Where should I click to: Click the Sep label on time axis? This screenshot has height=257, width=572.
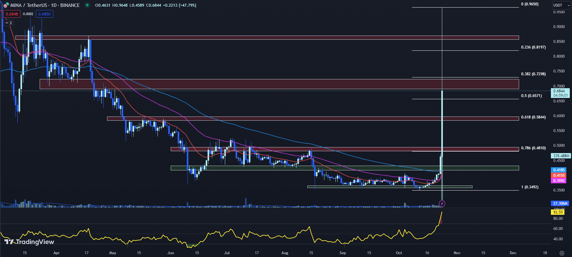tap(343, 253)
